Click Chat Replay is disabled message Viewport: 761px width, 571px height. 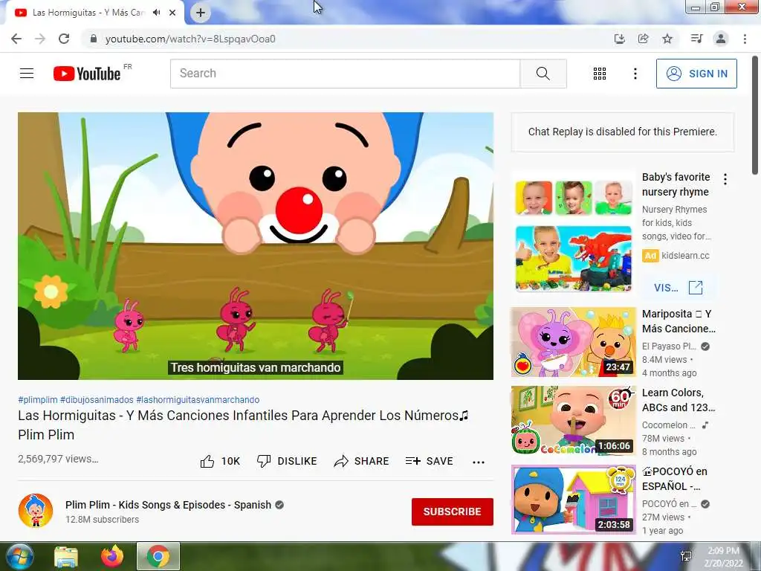point(623,132)
